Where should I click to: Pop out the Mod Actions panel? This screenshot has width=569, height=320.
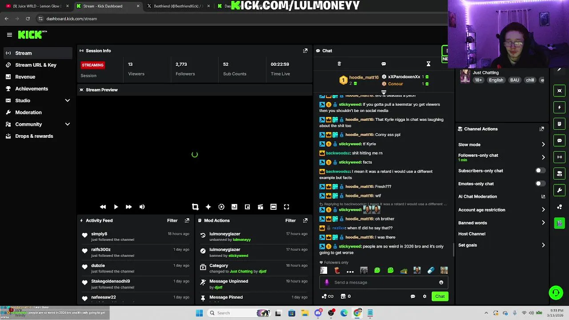305,220
